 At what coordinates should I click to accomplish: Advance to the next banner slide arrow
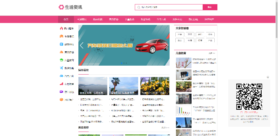166,45
